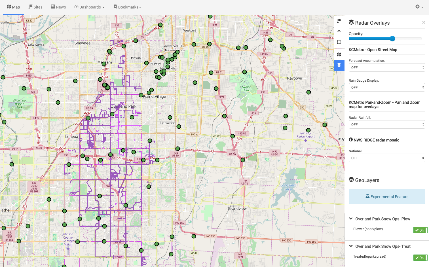Go to the Sites tab
This screenshot has height=267, width=429.
(x=35, y=7)
